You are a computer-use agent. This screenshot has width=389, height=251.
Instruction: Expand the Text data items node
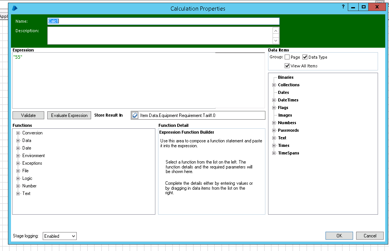(274, 138)
